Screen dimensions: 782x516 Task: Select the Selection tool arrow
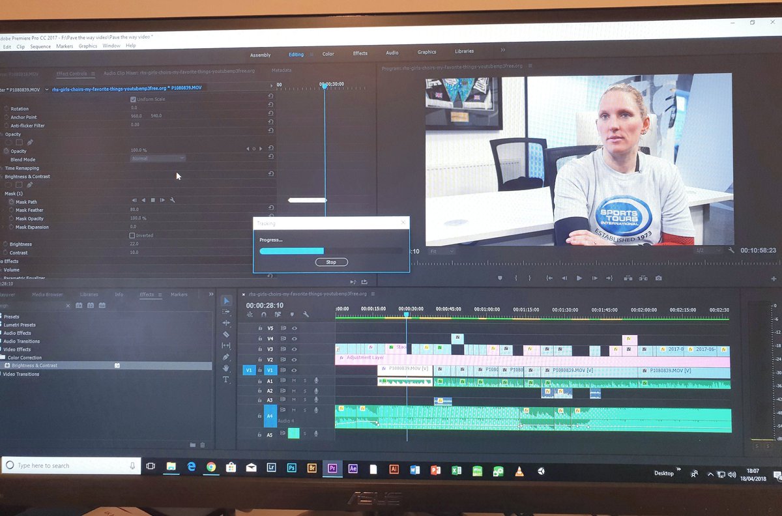coord(226,301)
